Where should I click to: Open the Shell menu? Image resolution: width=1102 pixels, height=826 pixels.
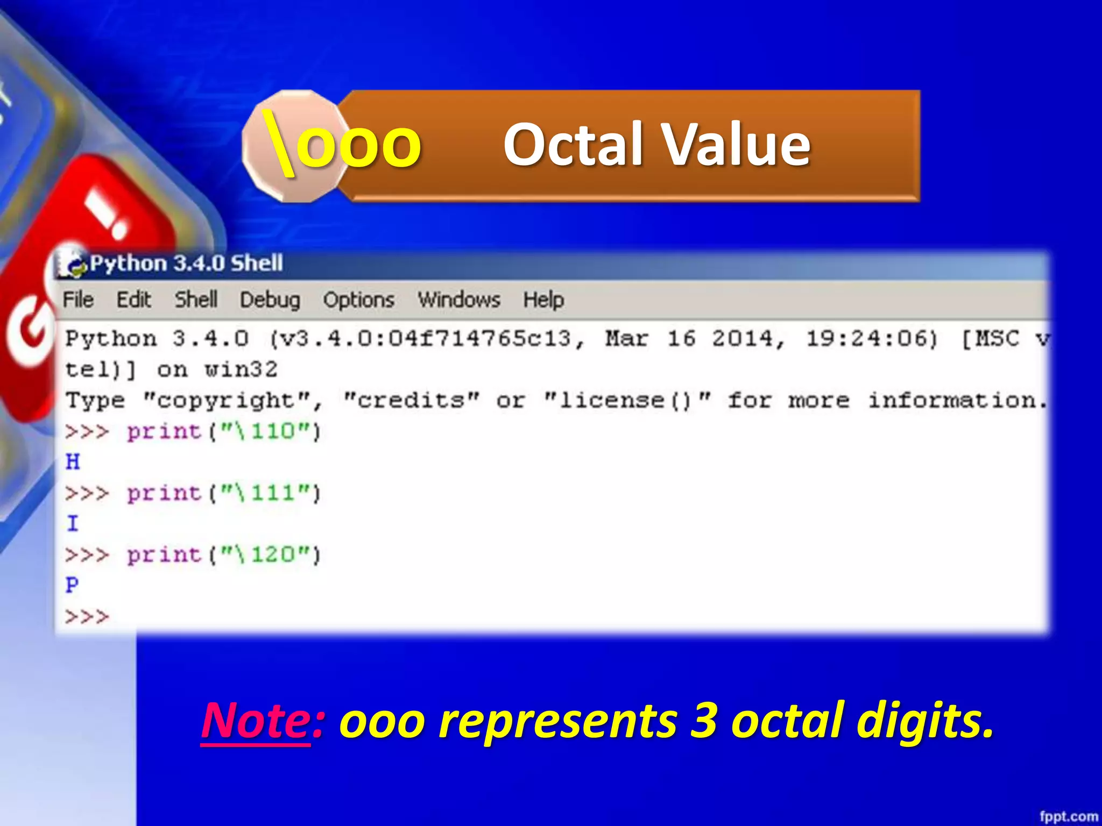(x=196, y=300)
